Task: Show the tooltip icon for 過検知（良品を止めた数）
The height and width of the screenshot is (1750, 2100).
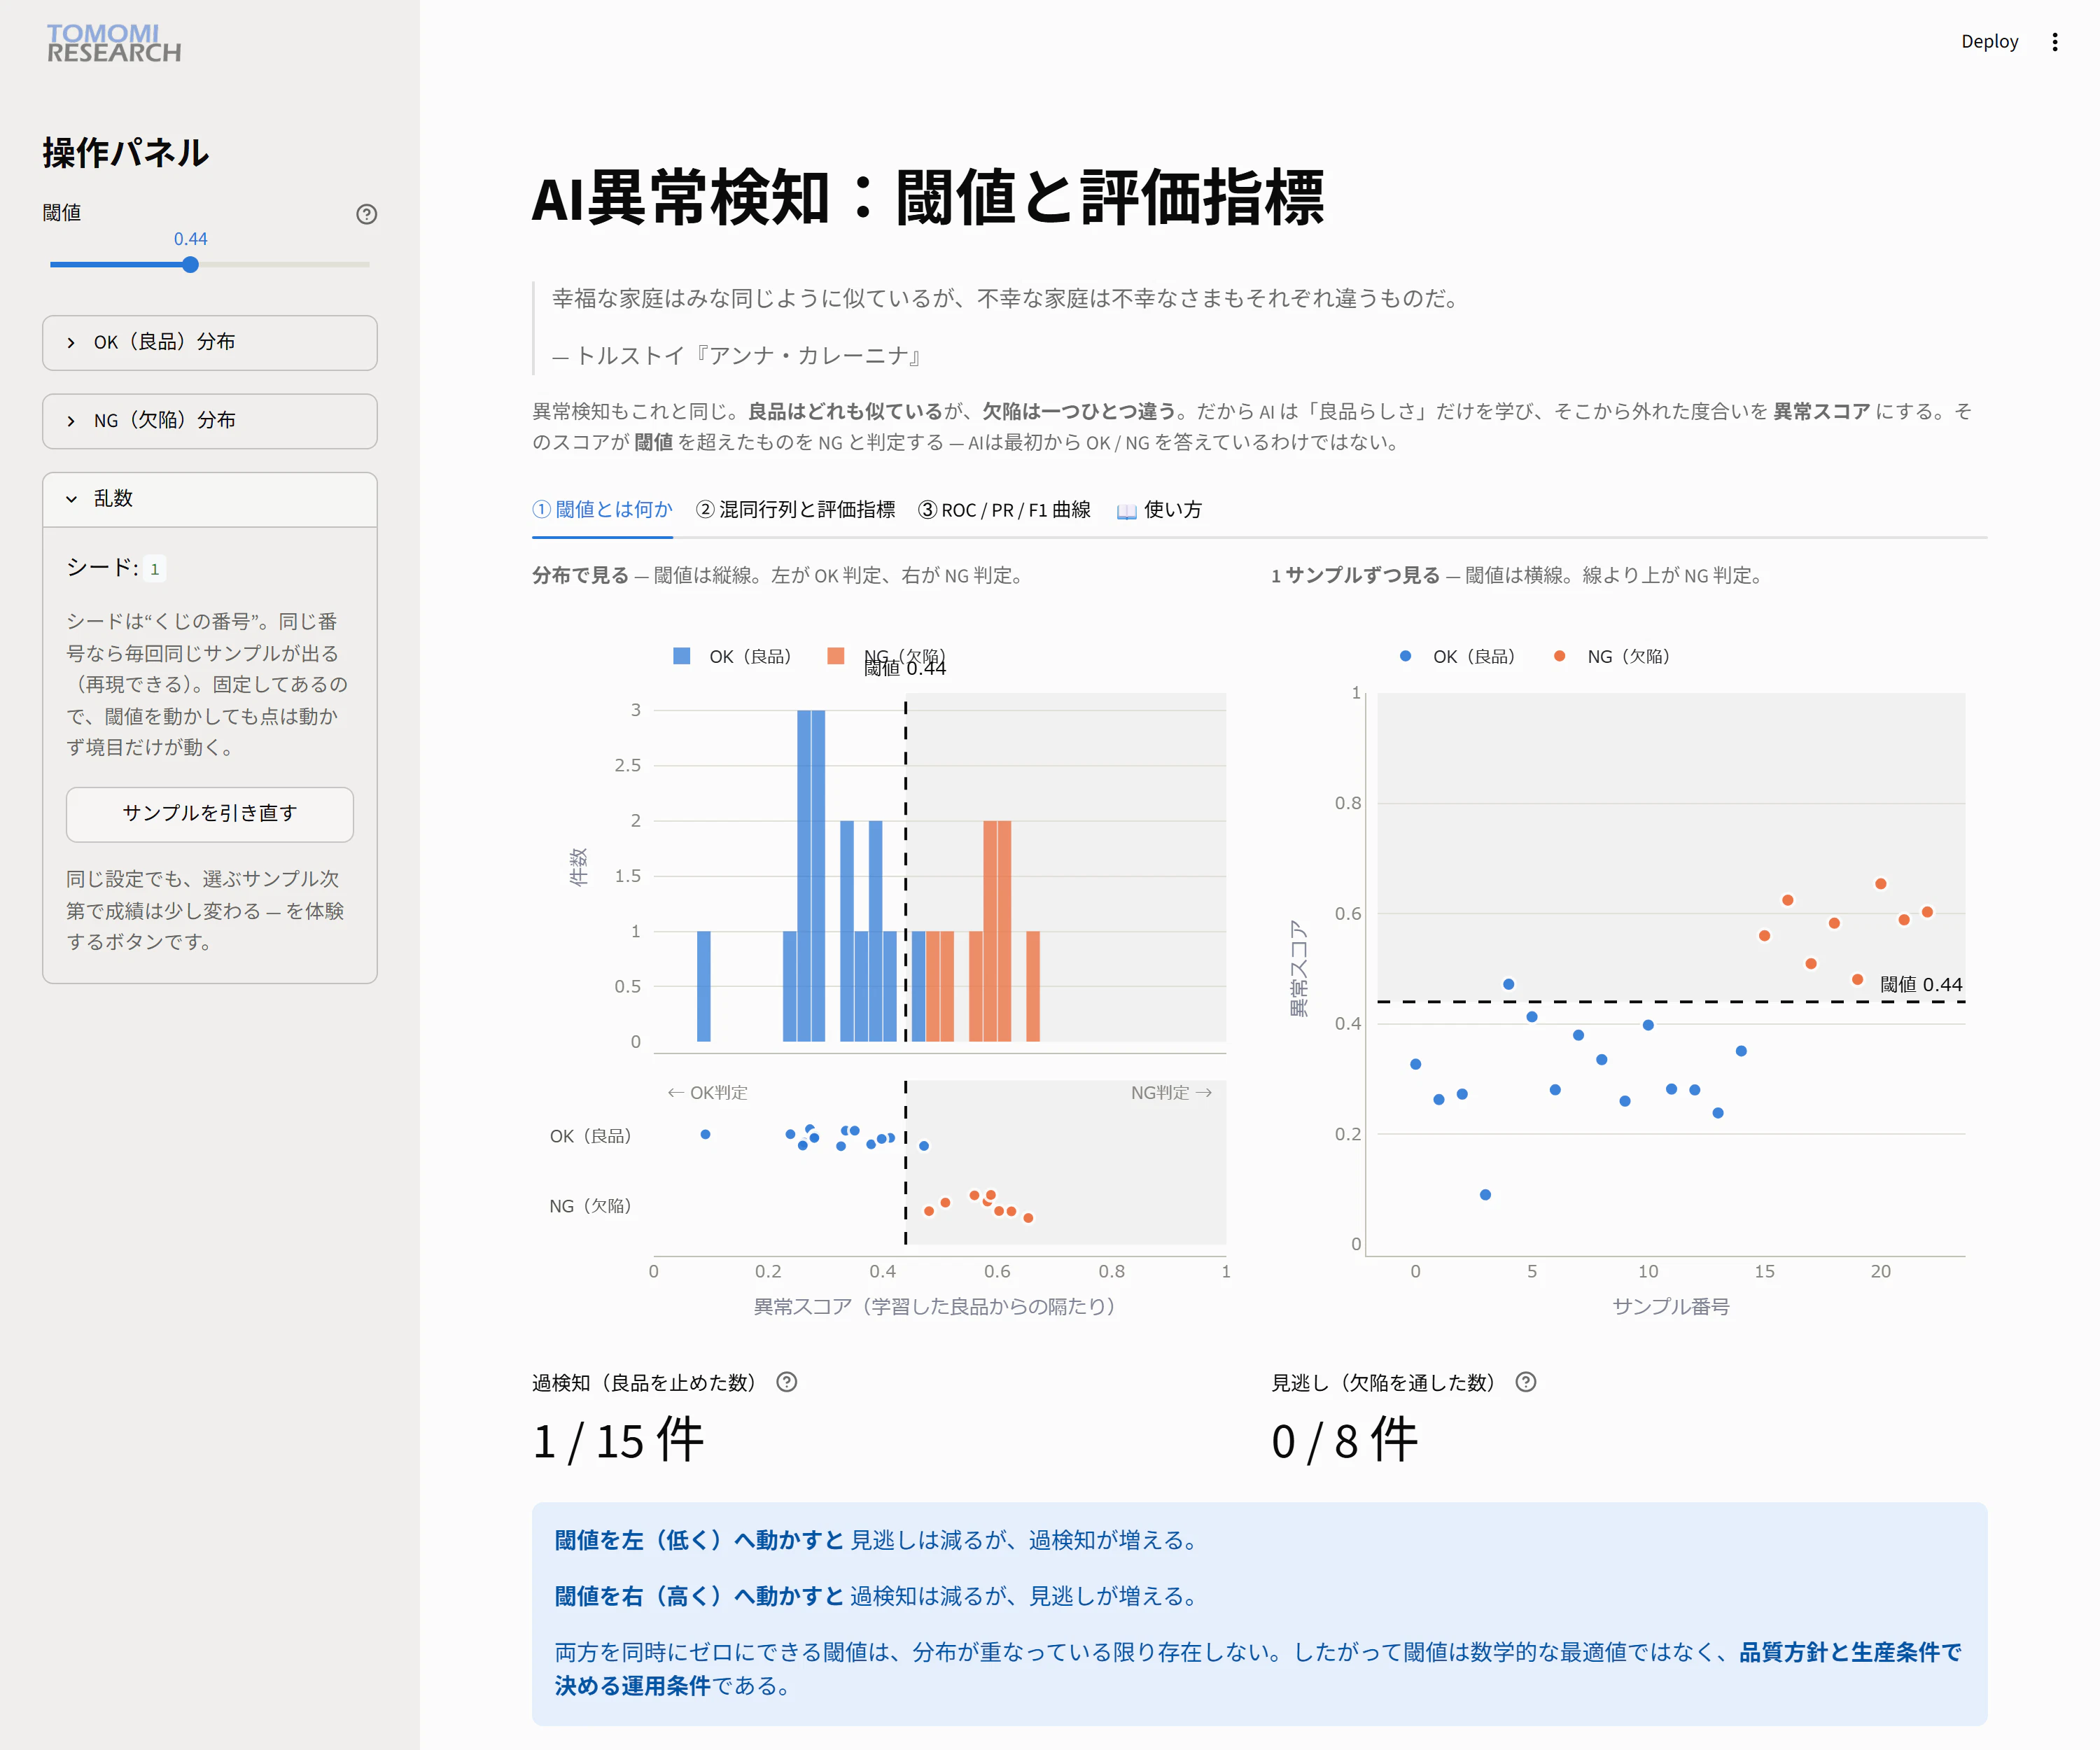Action: coord(787,1382)
